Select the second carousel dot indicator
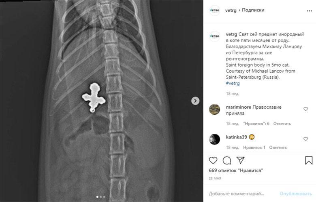316x202 pixels. (101, 197)
